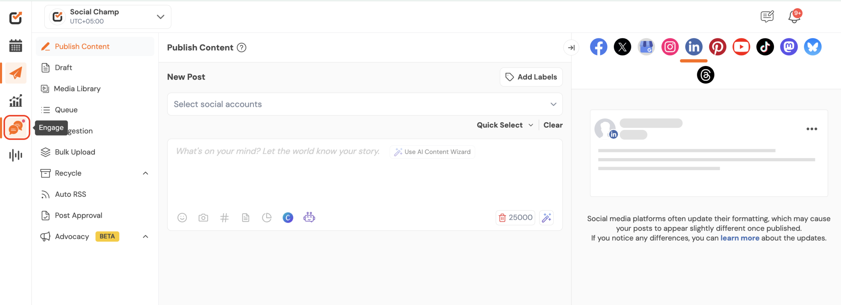The height and width of the screenshot is (305, 841).
Task: Click the AI robot assistant icon
Action: (x=309, y=217)
